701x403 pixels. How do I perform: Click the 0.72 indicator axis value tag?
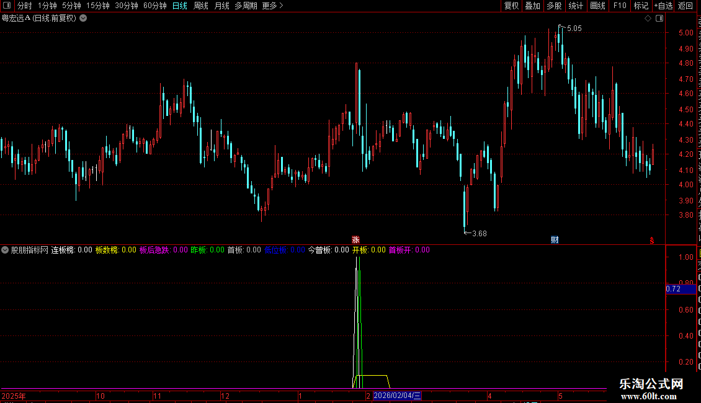pos(681,289)
